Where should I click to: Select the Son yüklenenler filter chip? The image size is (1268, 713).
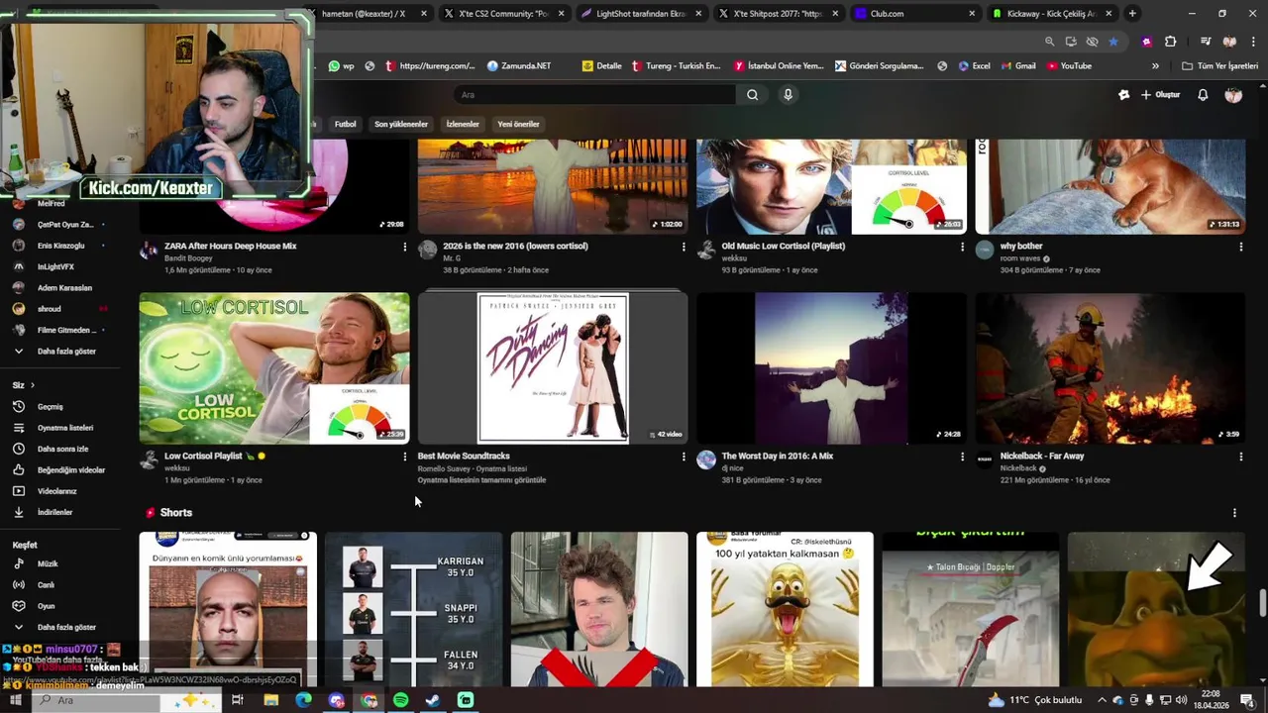coord(401,125)
